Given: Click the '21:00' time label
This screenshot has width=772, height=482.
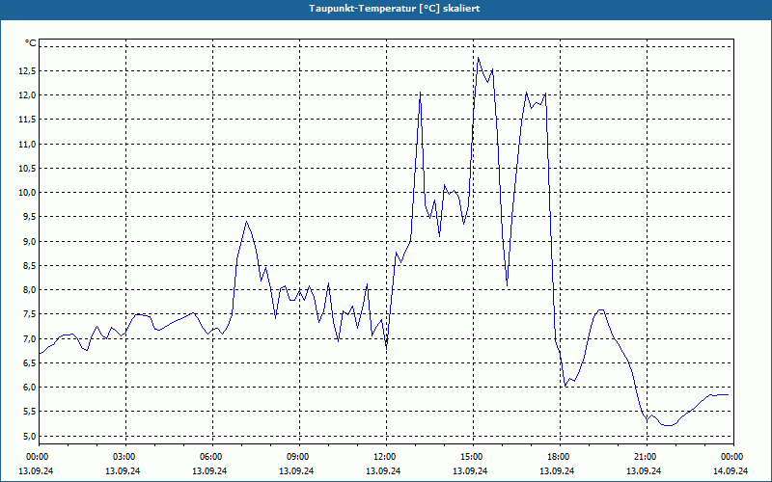Looking at the screenshot, I should point(647,457).
